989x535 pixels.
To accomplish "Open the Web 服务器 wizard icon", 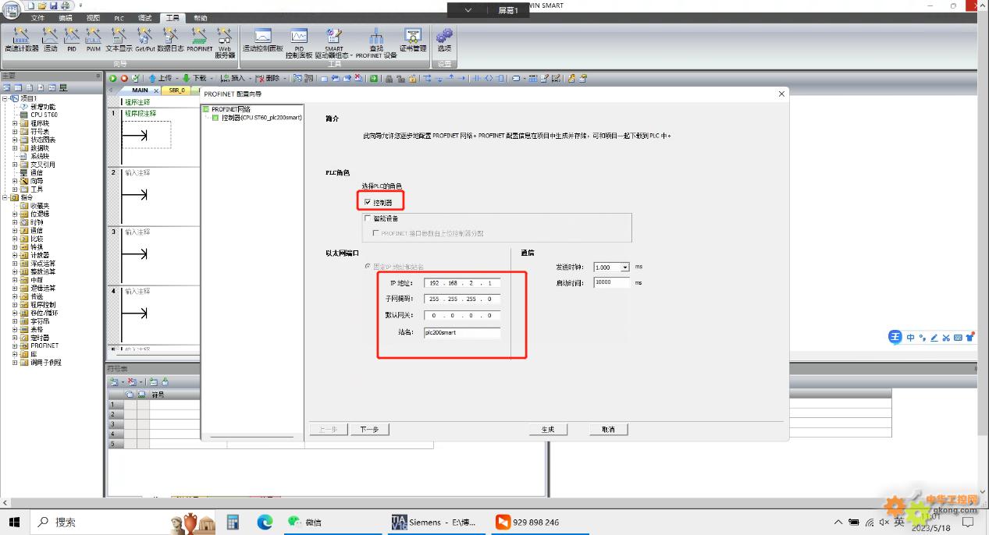I will pyautogui.click(x=225, y=43).
